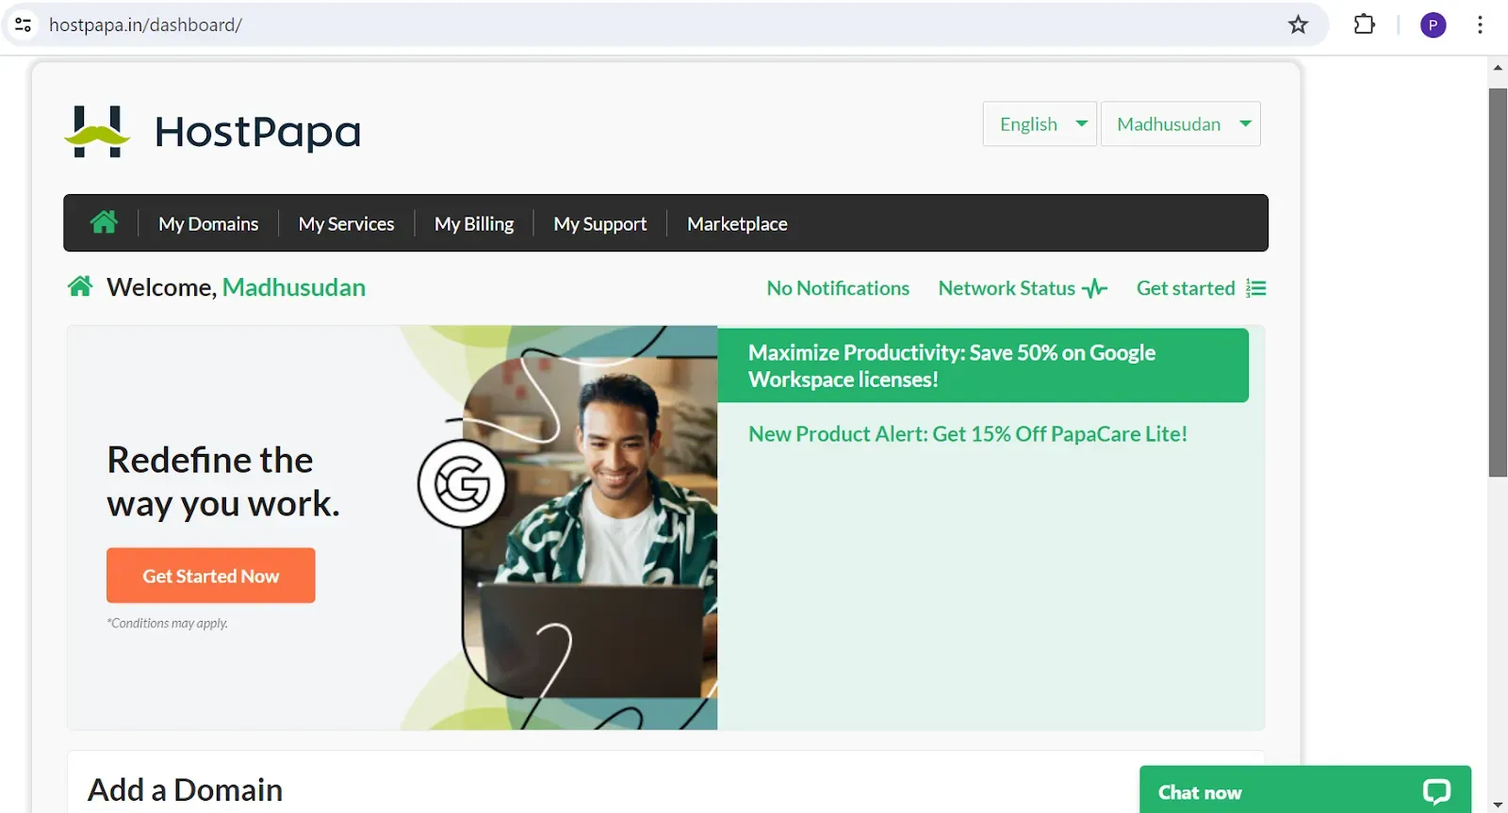Click the banner photo of man with laptop
The image size is (1508, 813).
pos(589,528)
